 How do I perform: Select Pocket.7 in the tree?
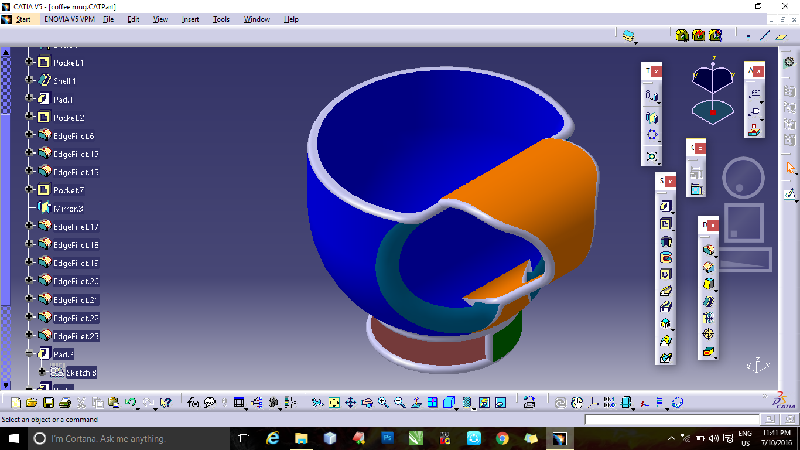coord(69,190)
